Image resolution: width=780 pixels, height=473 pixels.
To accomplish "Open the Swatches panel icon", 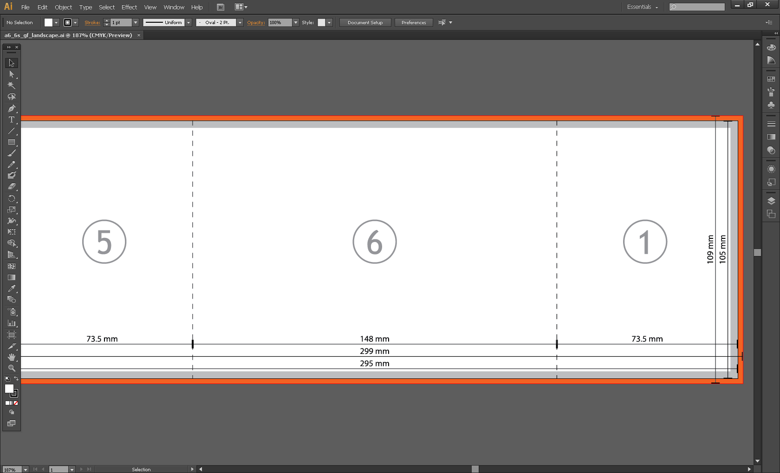I will tap(771, 79).
